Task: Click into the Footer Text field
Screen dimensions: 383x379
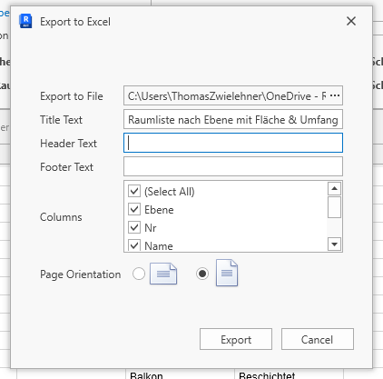Action: pyautogui.click(x=233, y=166)
